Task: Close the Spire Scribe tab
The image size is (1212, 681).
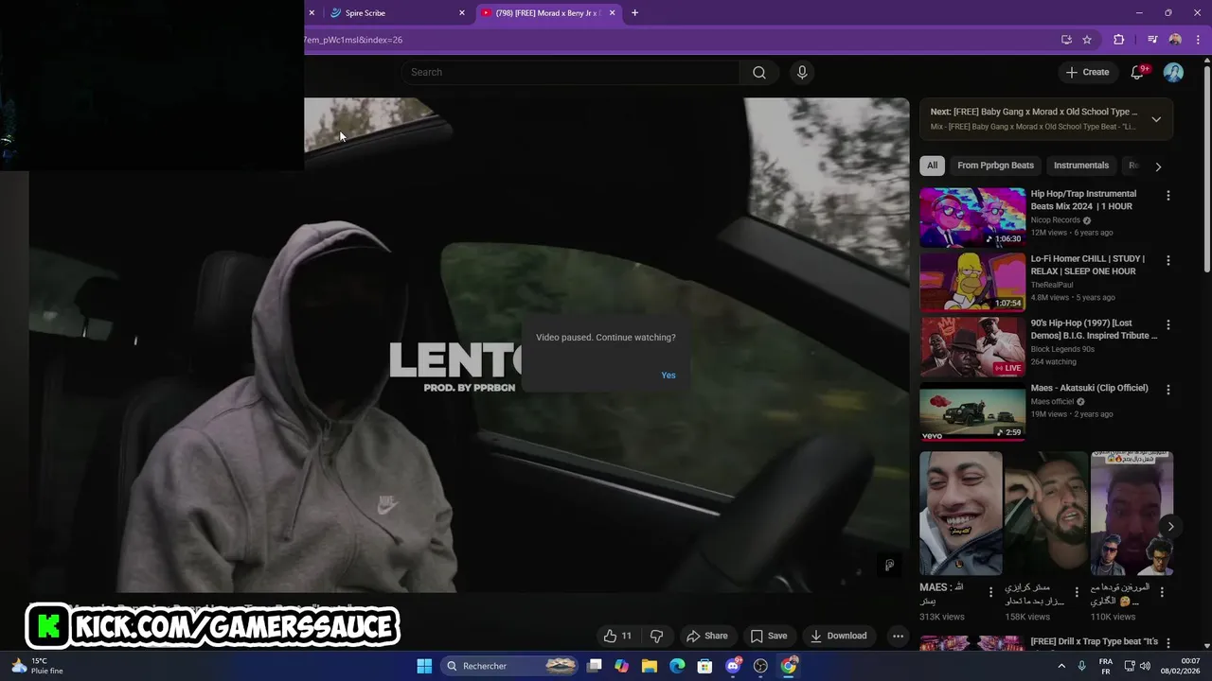Action: pyautogui.click(x=462, y=13)
